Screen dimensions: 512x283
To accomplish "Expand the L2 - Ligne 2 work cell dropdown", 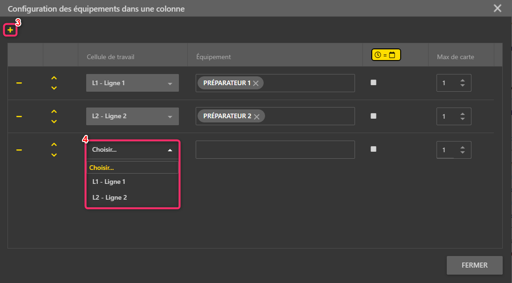I will point(132,116).
